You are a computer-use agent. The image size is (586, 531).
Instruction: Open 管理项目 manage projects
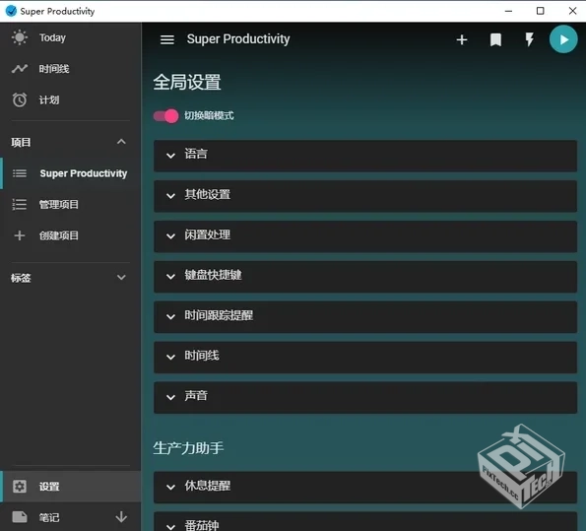click(x=70, y=205)
